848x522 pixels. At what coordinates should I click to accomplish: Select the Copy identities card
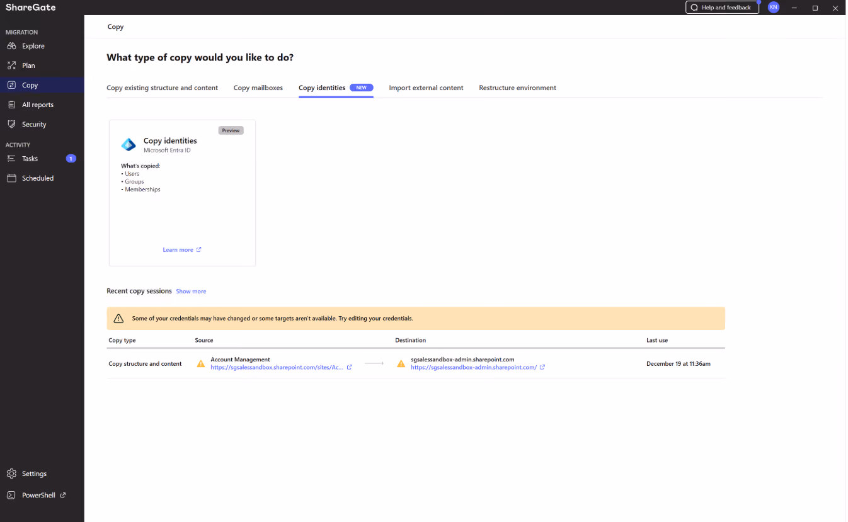tap(182, 193)
